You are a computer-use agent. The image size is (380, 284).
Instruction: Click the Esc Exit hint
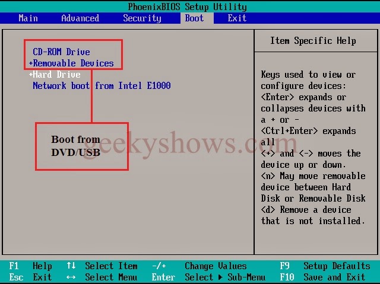coord(30,277)
